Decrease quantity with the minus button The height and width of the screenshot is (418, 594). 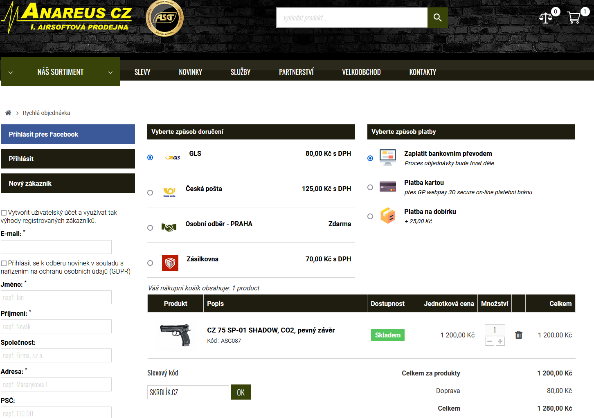click(489, 341)
